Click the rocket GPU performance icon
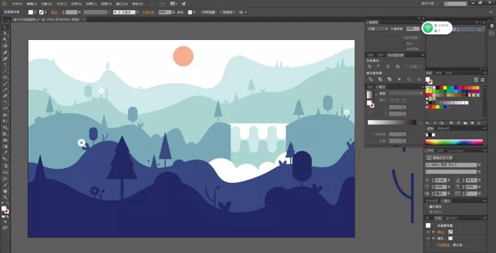496x253 pixels. coord(184,4)
